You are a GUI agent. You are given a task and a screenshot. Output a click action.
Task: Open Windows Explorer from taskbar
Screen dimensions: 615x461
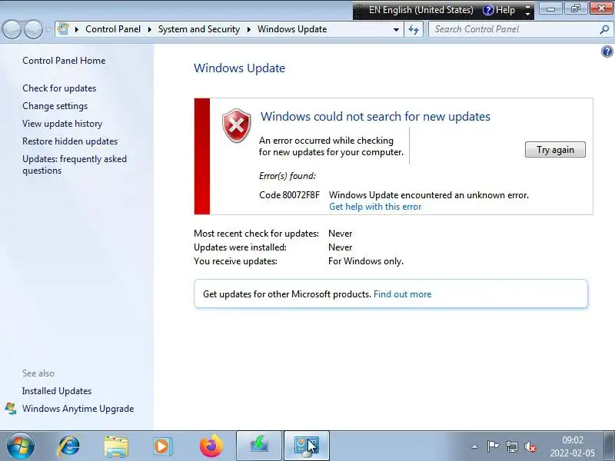(x=116, y=446)
